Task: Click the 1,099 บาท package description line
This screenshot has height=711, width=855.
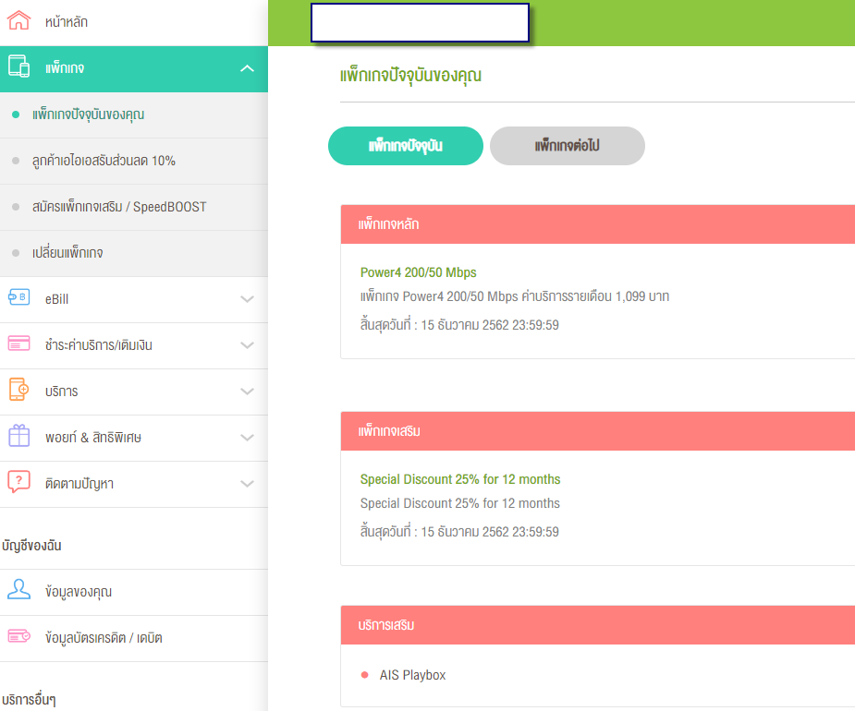Action: click(515, 296)
